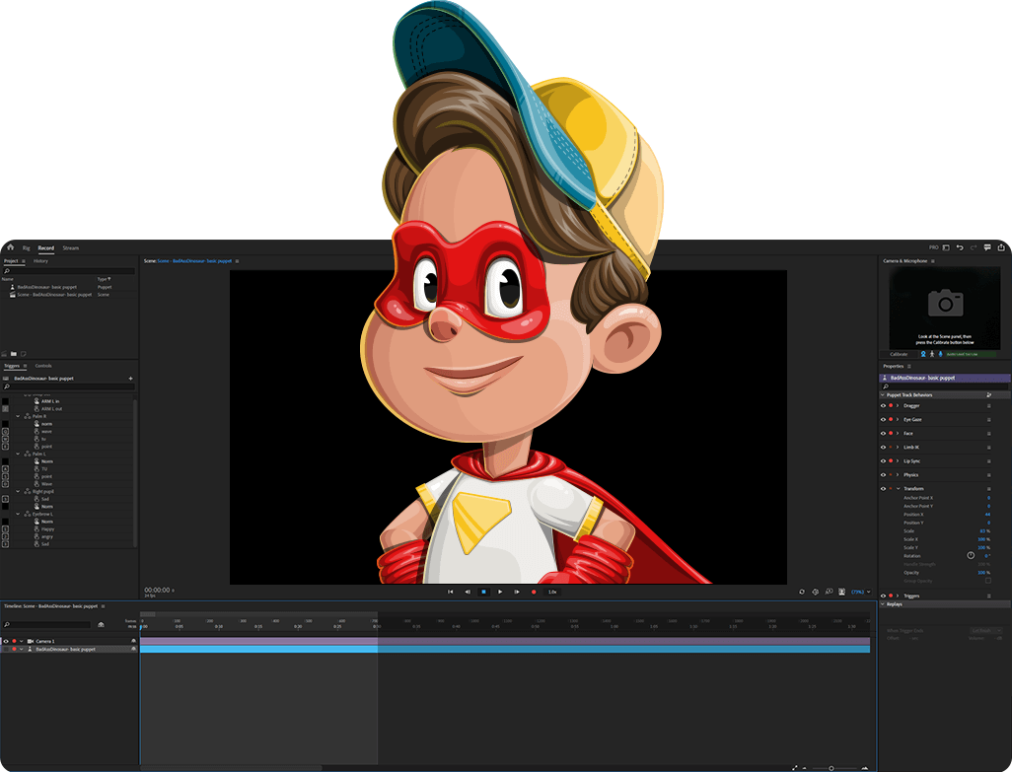The width and height of the screenshot is (1012, 772).
Task: Open the History tab in the Project panel
Action: 41,260
